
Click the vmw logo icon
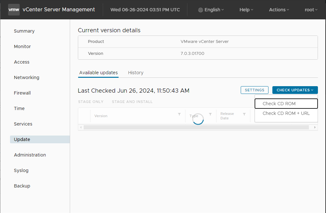pyautogui.click(x=14, y=10)
